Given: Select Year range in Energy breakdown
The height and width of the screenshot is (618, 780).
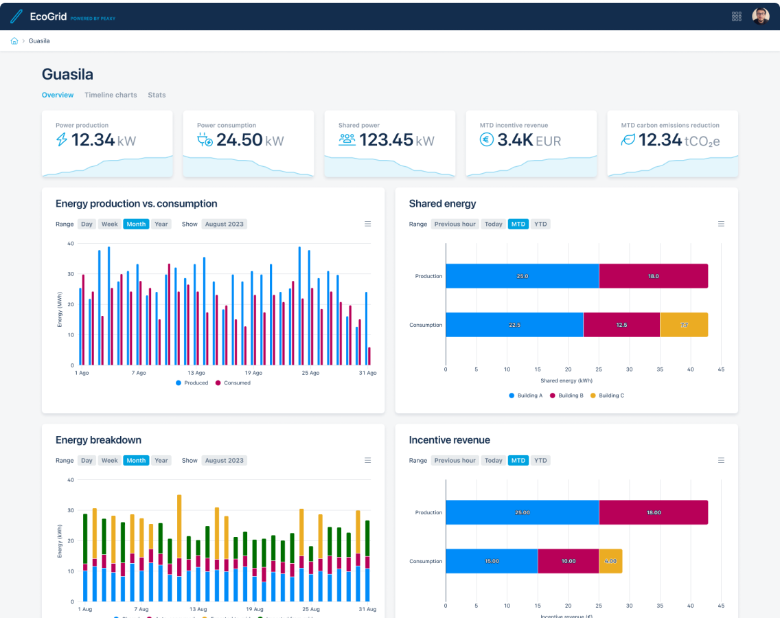Looking at the screenshot, I should coord(161,460).
